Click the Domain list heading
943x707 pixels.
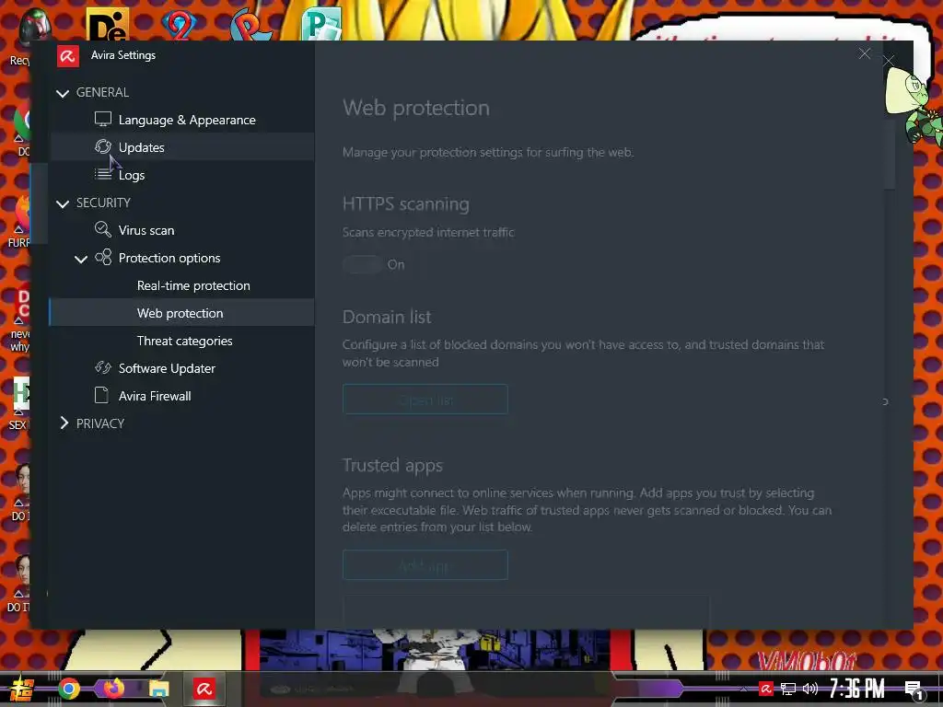click(387, 317)
